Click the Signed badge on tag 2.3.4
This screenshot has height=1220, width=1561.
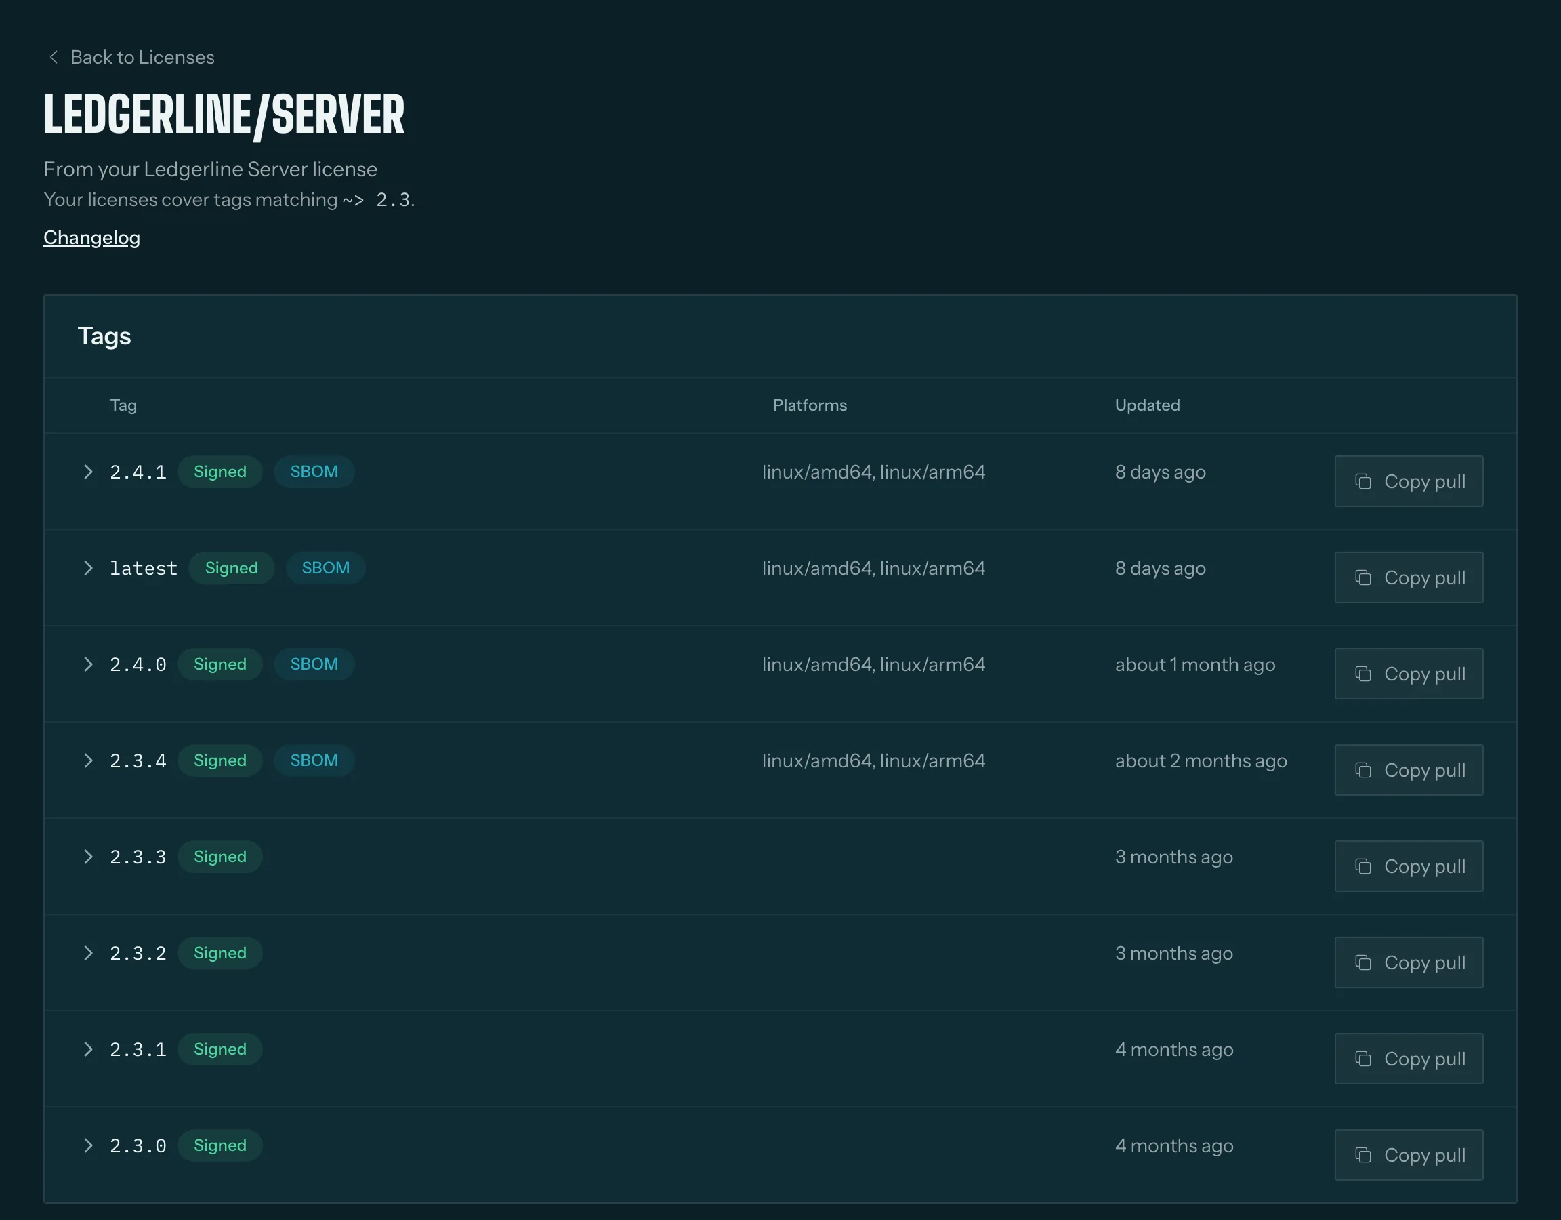[220, 761]
